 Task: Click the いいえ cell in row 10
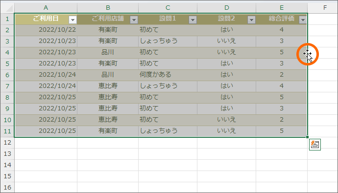226,120
